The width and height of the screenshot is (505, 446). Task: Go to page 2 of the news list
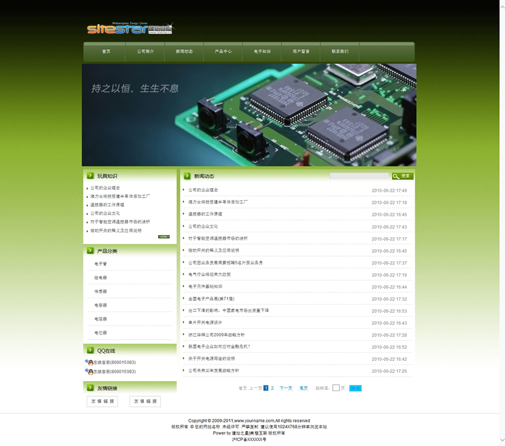tap(273, 388)
